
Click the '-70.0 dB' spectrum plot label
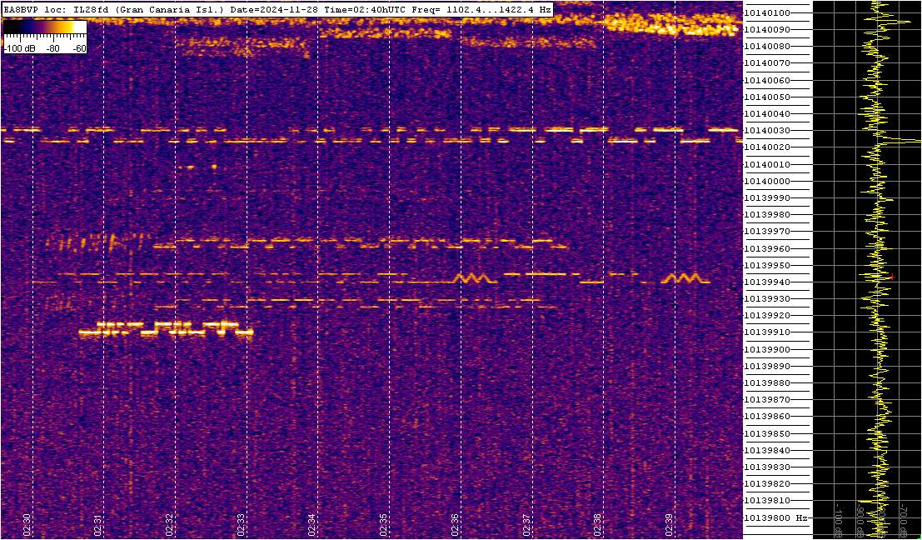point(905,521)
